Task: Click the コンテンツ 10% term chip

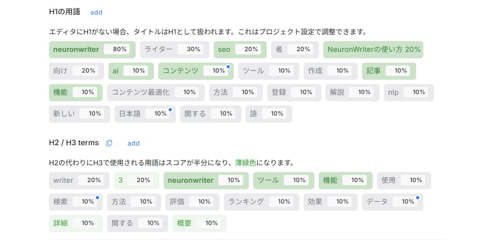Action: (x=195, y=71)
